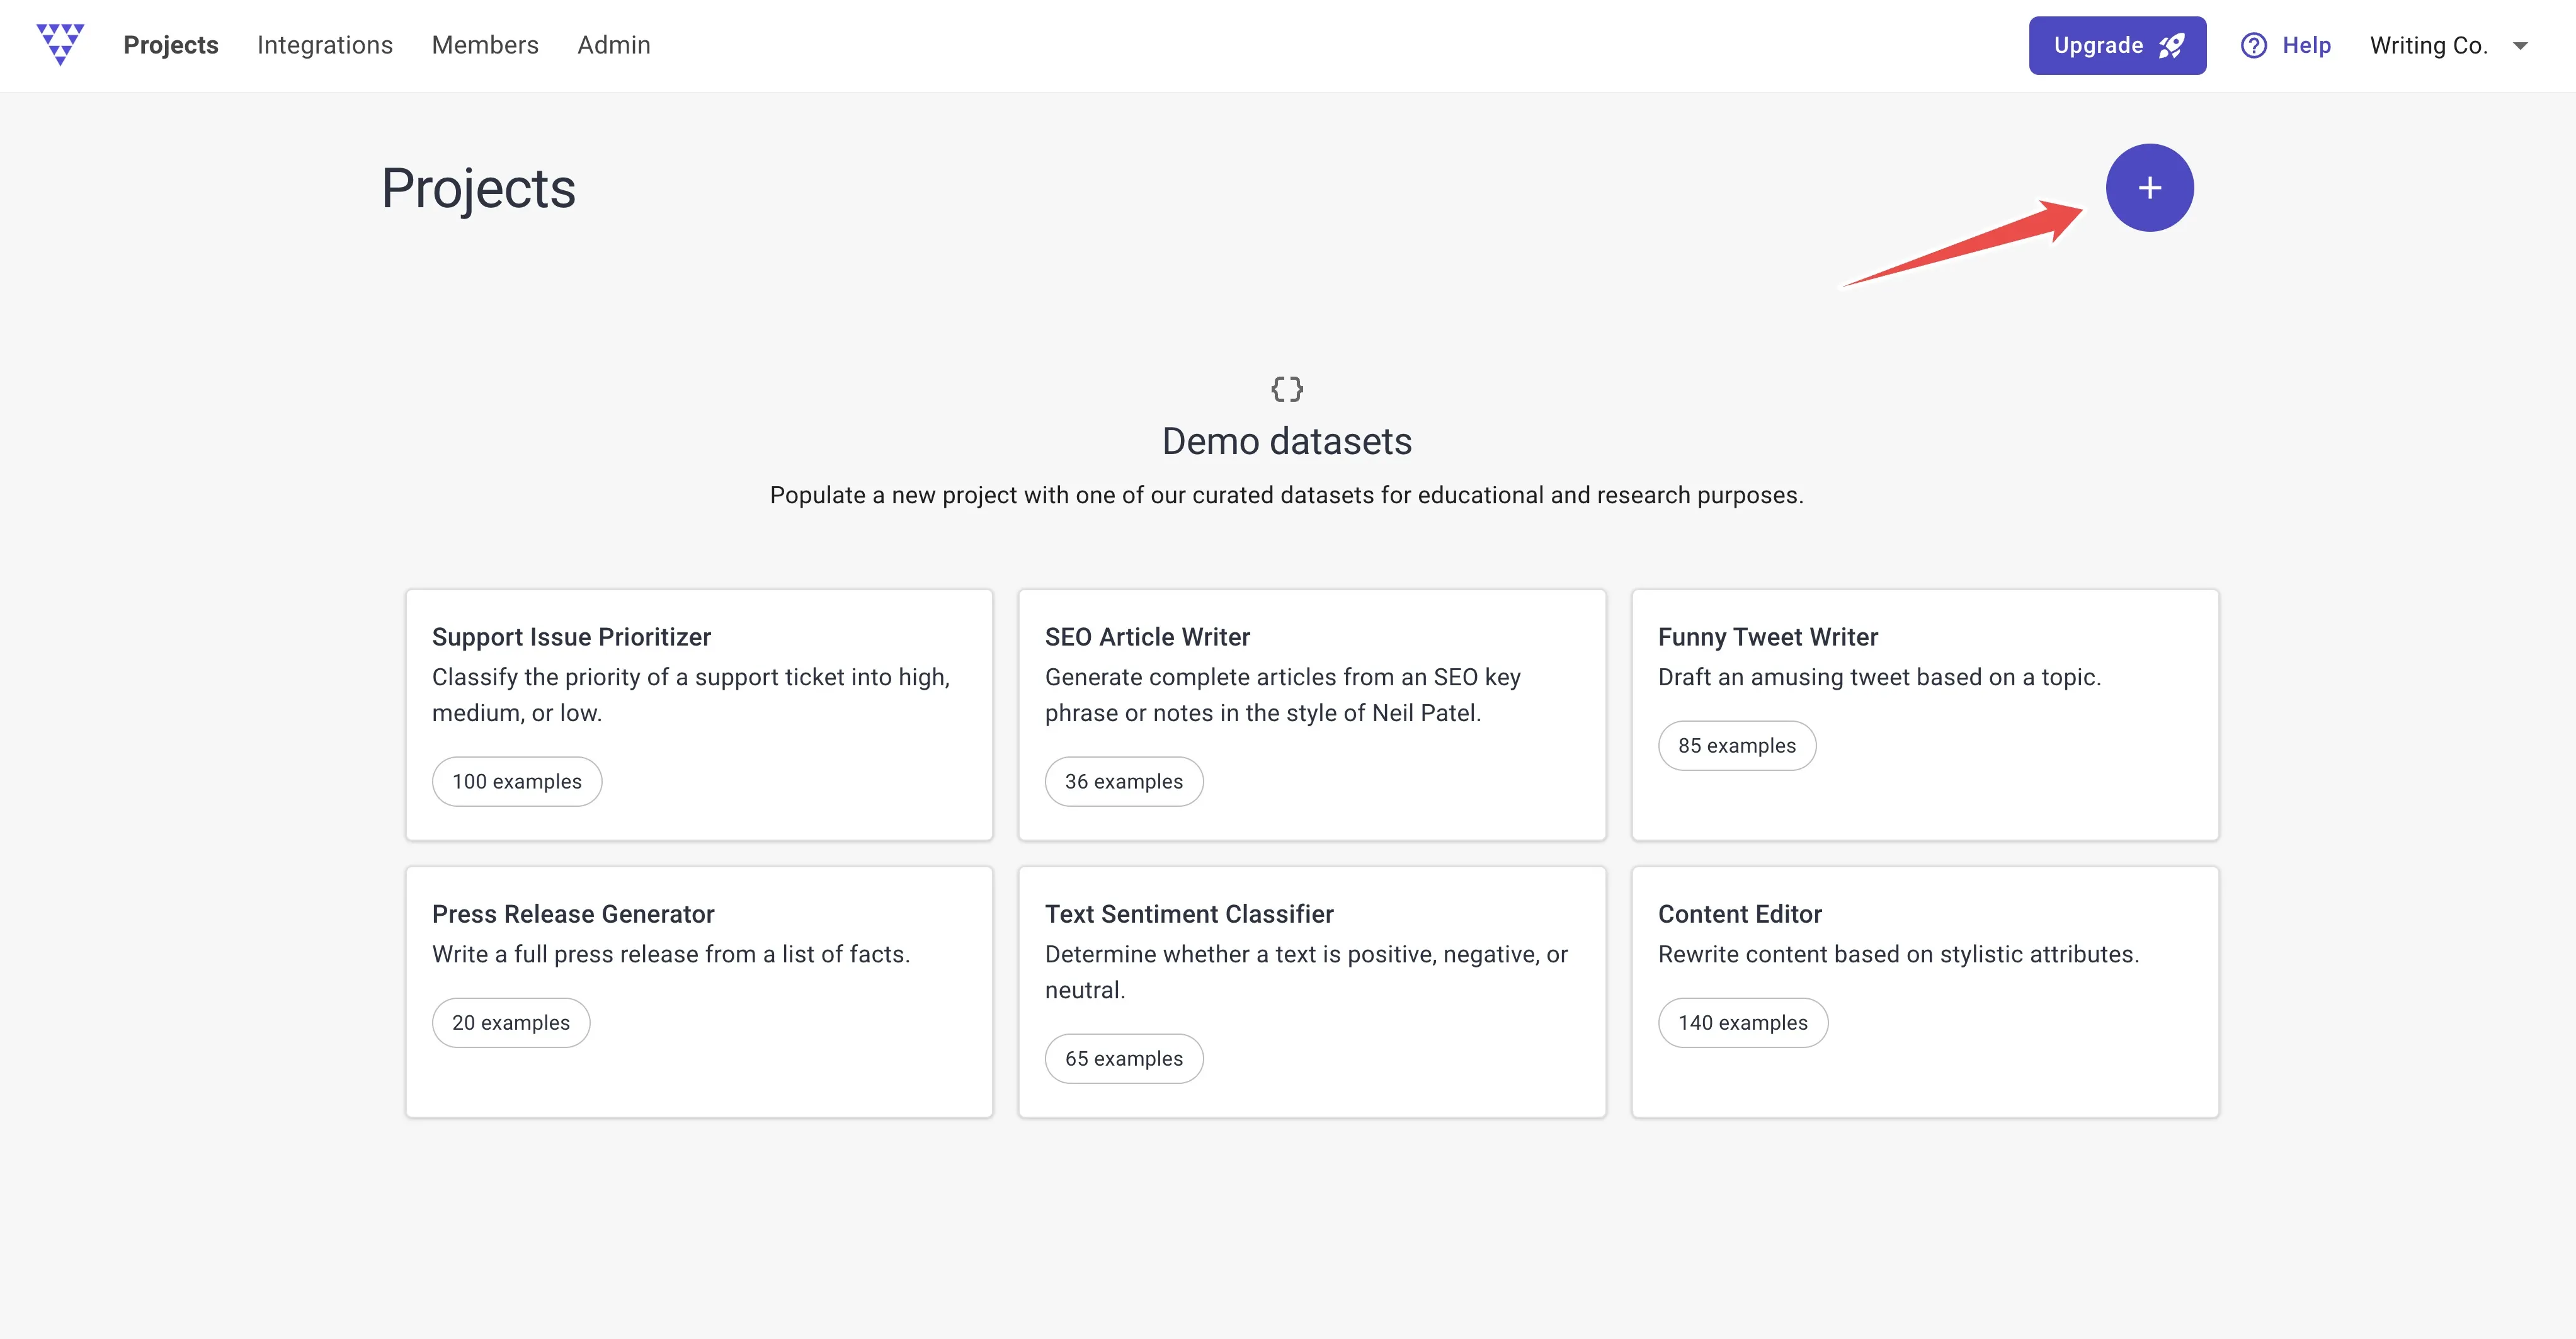Pick the Press Release Generator dataset
The height and width of the screenshot is (1339, 2576).
point(699,992)
